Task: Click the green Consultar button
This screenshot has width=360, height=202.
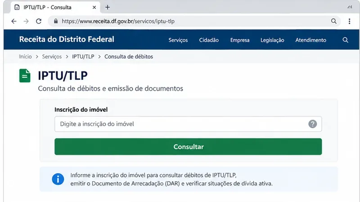Action: 188,147
